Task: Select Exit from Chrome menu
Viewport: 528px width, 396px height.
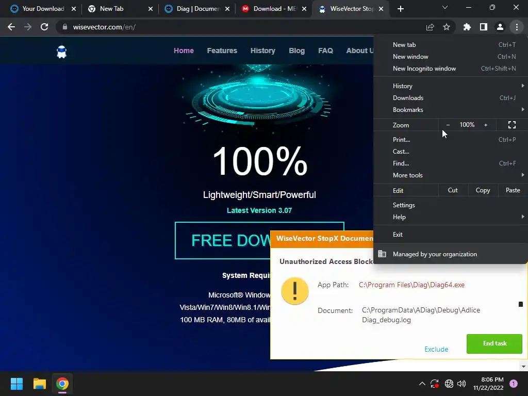Action: (451, 235)
